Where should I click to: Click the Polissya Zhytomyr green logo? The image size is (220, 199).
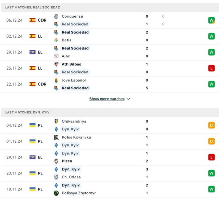pyautogui.click(x=56, y=193)
